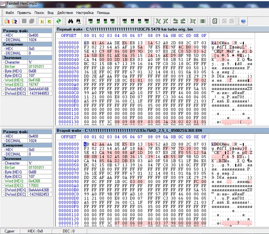Jump to last difference, dashed-underline fast-forward-end icon
Image resolution: width=269 pixels, height=234 pixels.
click(x=112, y=21)
